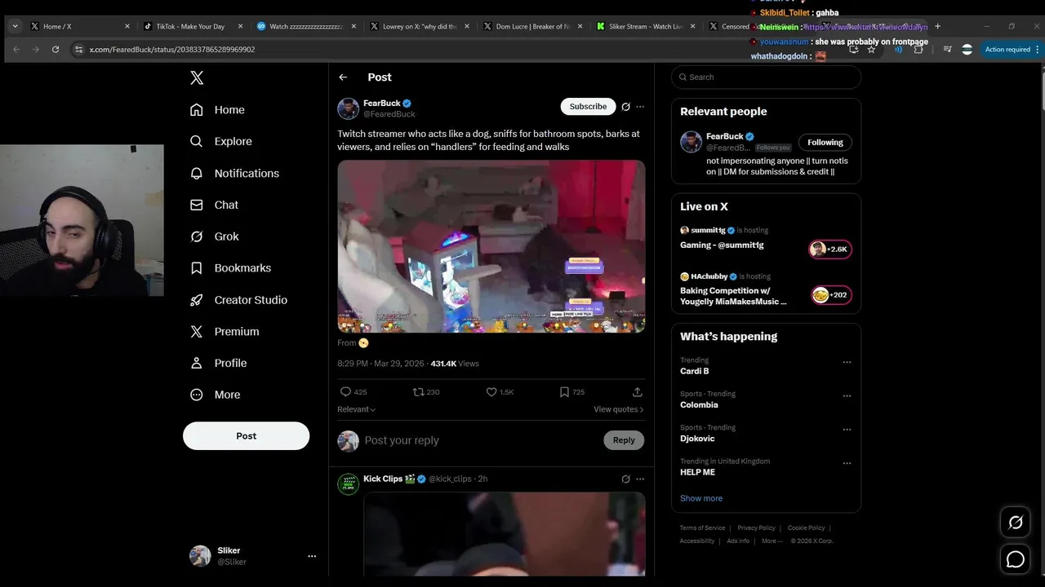Open FearBuck profile avatar on post
This screenshot has height=587, width=1045.
coord(349,108)
